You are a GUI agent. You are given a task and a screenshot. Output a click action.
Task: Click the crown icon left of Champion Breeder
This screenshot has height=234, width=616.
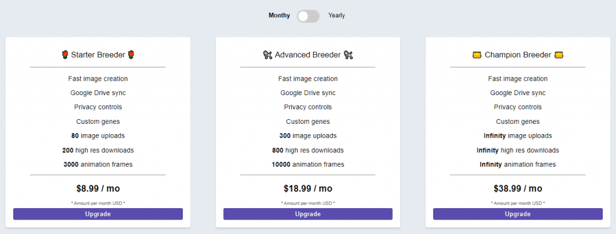click(476, 55)
